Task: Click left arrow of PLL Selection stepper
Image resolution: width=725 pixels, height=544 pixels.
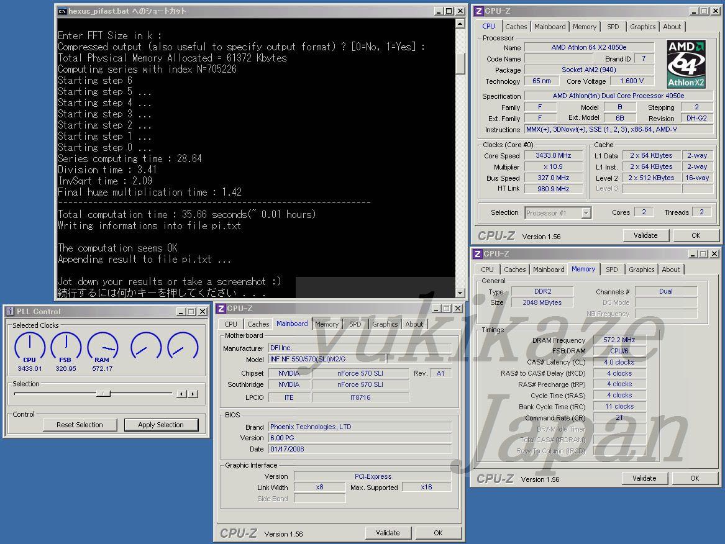Action: coord(181,394)
